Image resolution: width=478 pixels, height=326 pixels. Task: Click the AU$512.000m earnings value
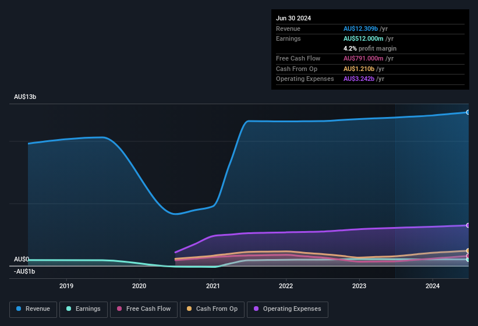point(363,38)
